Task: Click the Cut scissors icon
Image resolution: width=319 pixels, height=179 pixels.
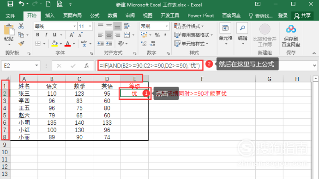Action: click(x=21, y=26)
